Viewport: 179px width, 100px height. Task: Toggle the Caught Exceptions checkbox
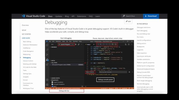pyautogui.click(x=52, y=82)
